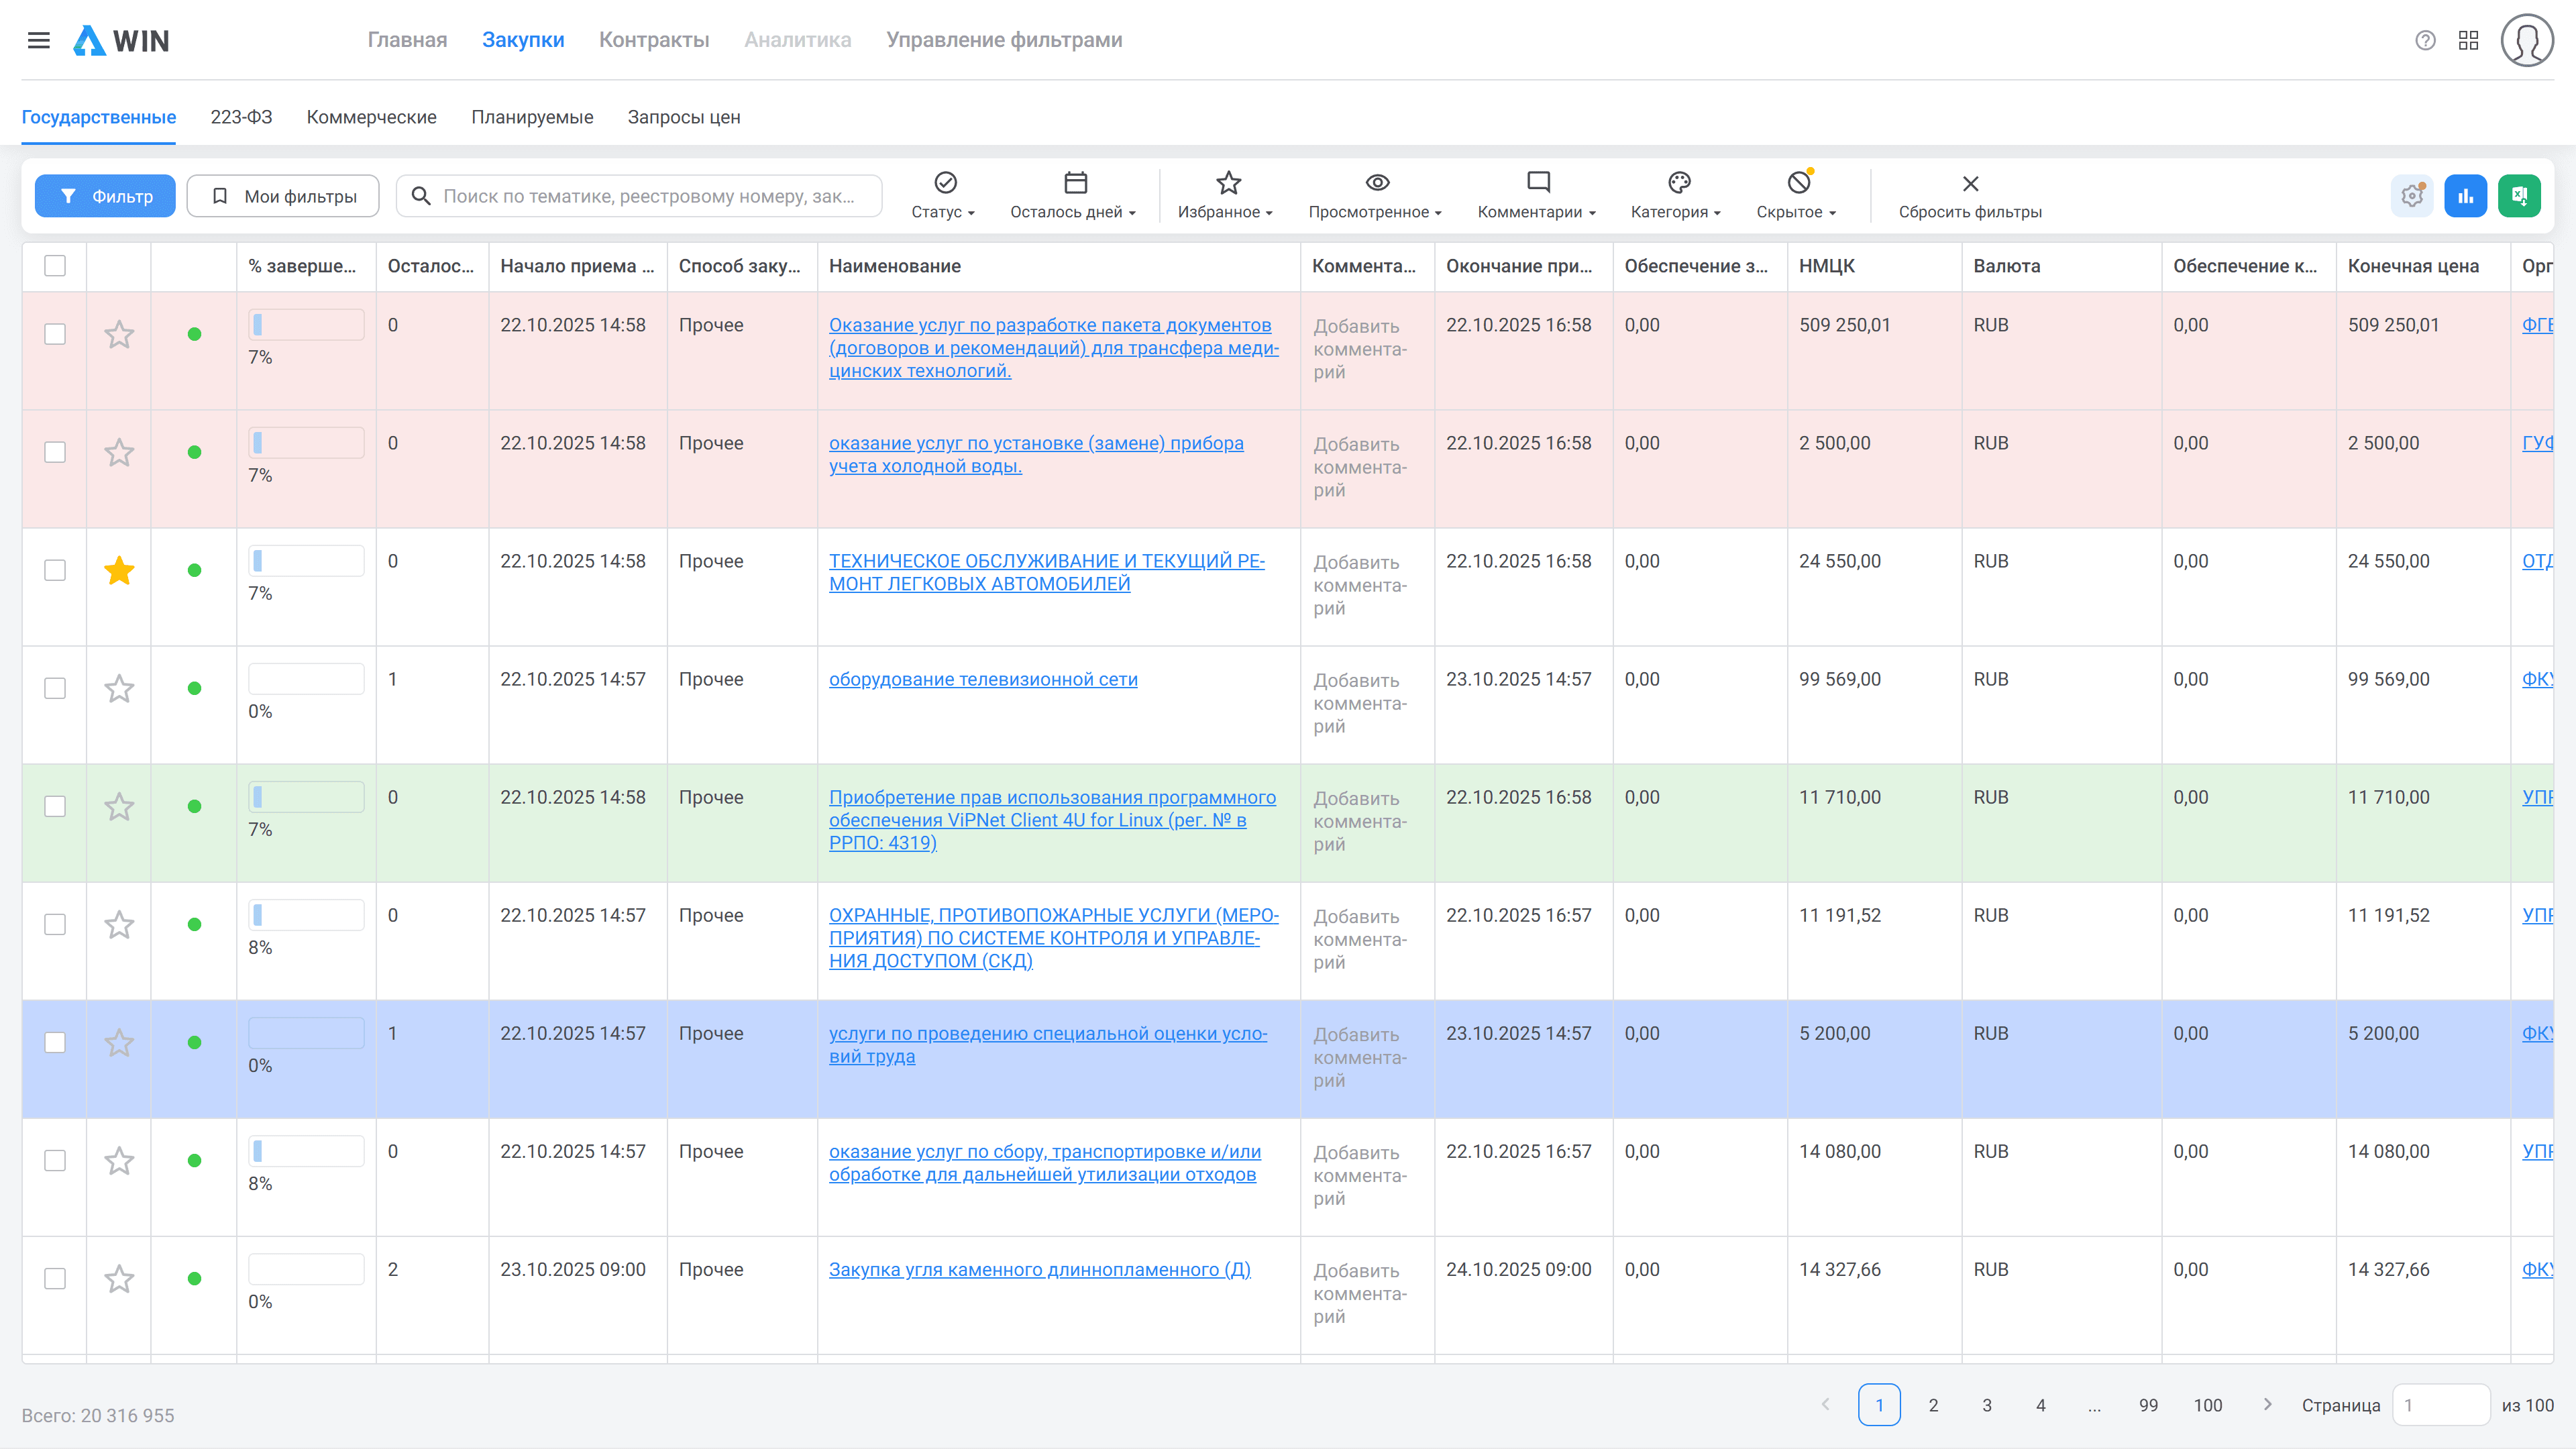The image size is (2576, 1449).
Task: Expand the Категория filter dropdown
Action: [1677, 195]
